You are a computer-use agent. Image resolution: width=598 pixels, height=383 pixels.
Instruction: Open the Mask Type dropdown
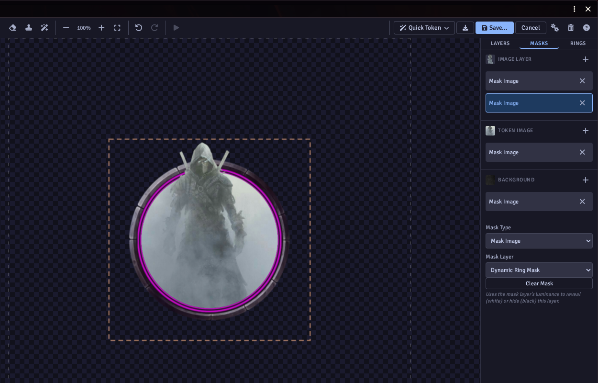(x=539, y=241)
